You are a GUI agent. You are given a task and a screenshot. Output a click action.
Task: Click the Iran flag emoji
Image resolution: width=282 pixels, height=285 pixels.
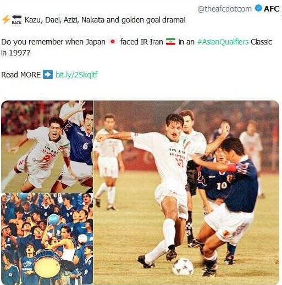pyautogui.click(x=170, y=42)
